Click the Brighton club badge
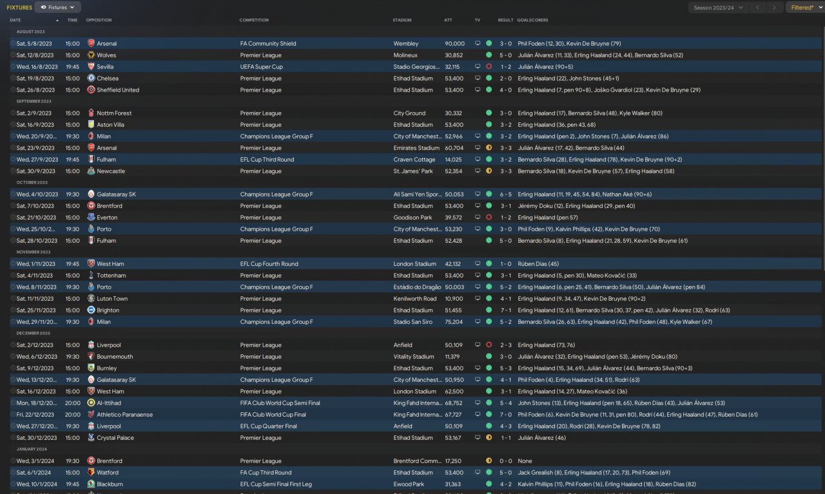 (91, 310)
